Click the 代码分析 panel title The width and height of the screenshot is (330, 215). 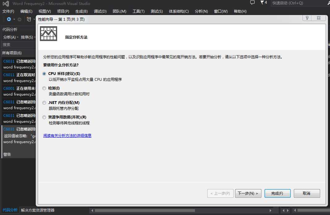[10, 29]
